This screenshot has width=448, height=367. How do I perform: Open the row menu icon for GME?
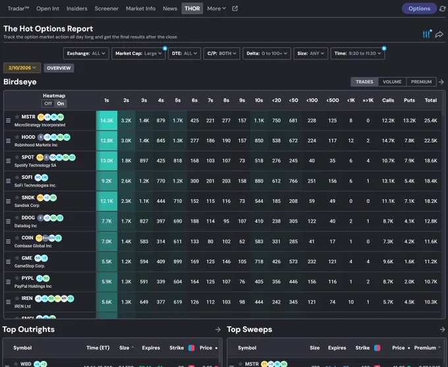[x=9, y=262]
